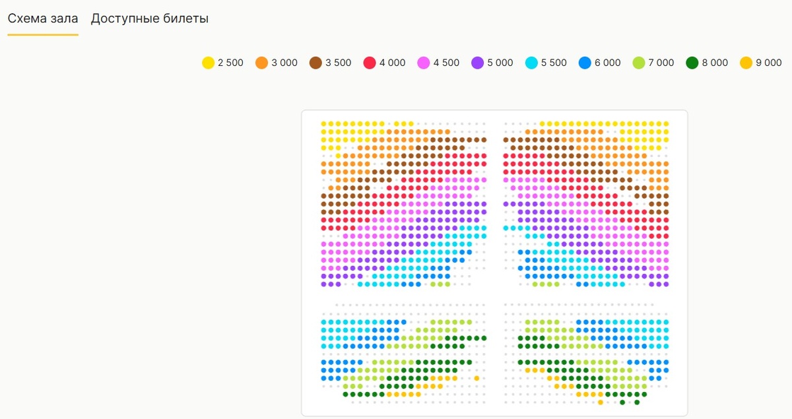The image size is (792, 419).
Task: Select the top-right corner yellow seat of hall
Action: click(666, 123)
